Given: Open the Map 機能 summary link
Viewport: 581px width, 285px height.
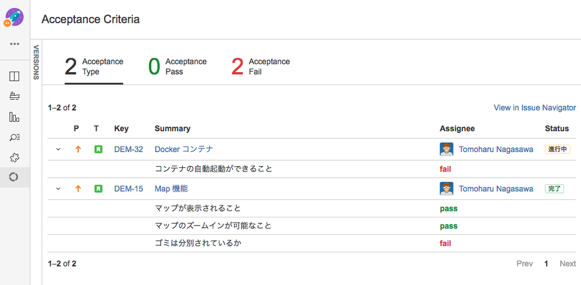Looking at the screenshot, I should tap(171, 189).
